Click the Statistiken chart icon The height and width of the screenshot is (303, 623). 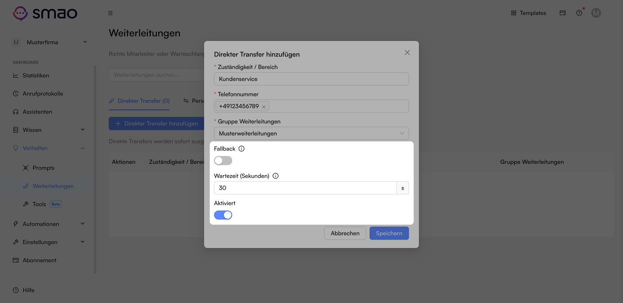pos(16,75)
